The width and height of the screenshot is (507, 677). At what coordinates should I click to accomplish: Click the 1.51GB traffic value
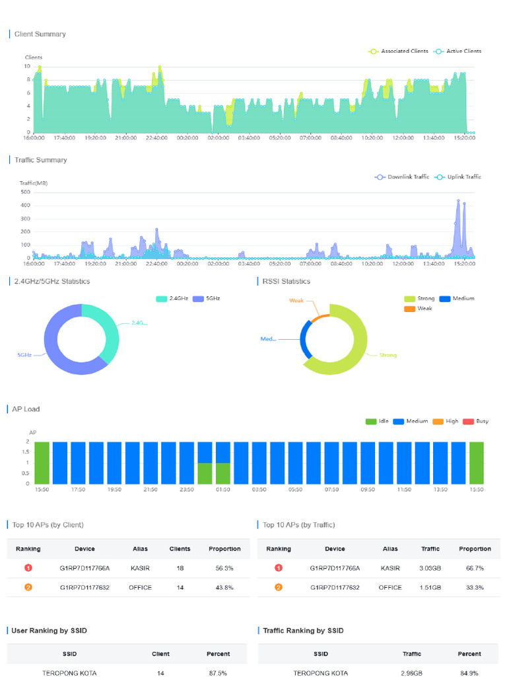point(430,588)
